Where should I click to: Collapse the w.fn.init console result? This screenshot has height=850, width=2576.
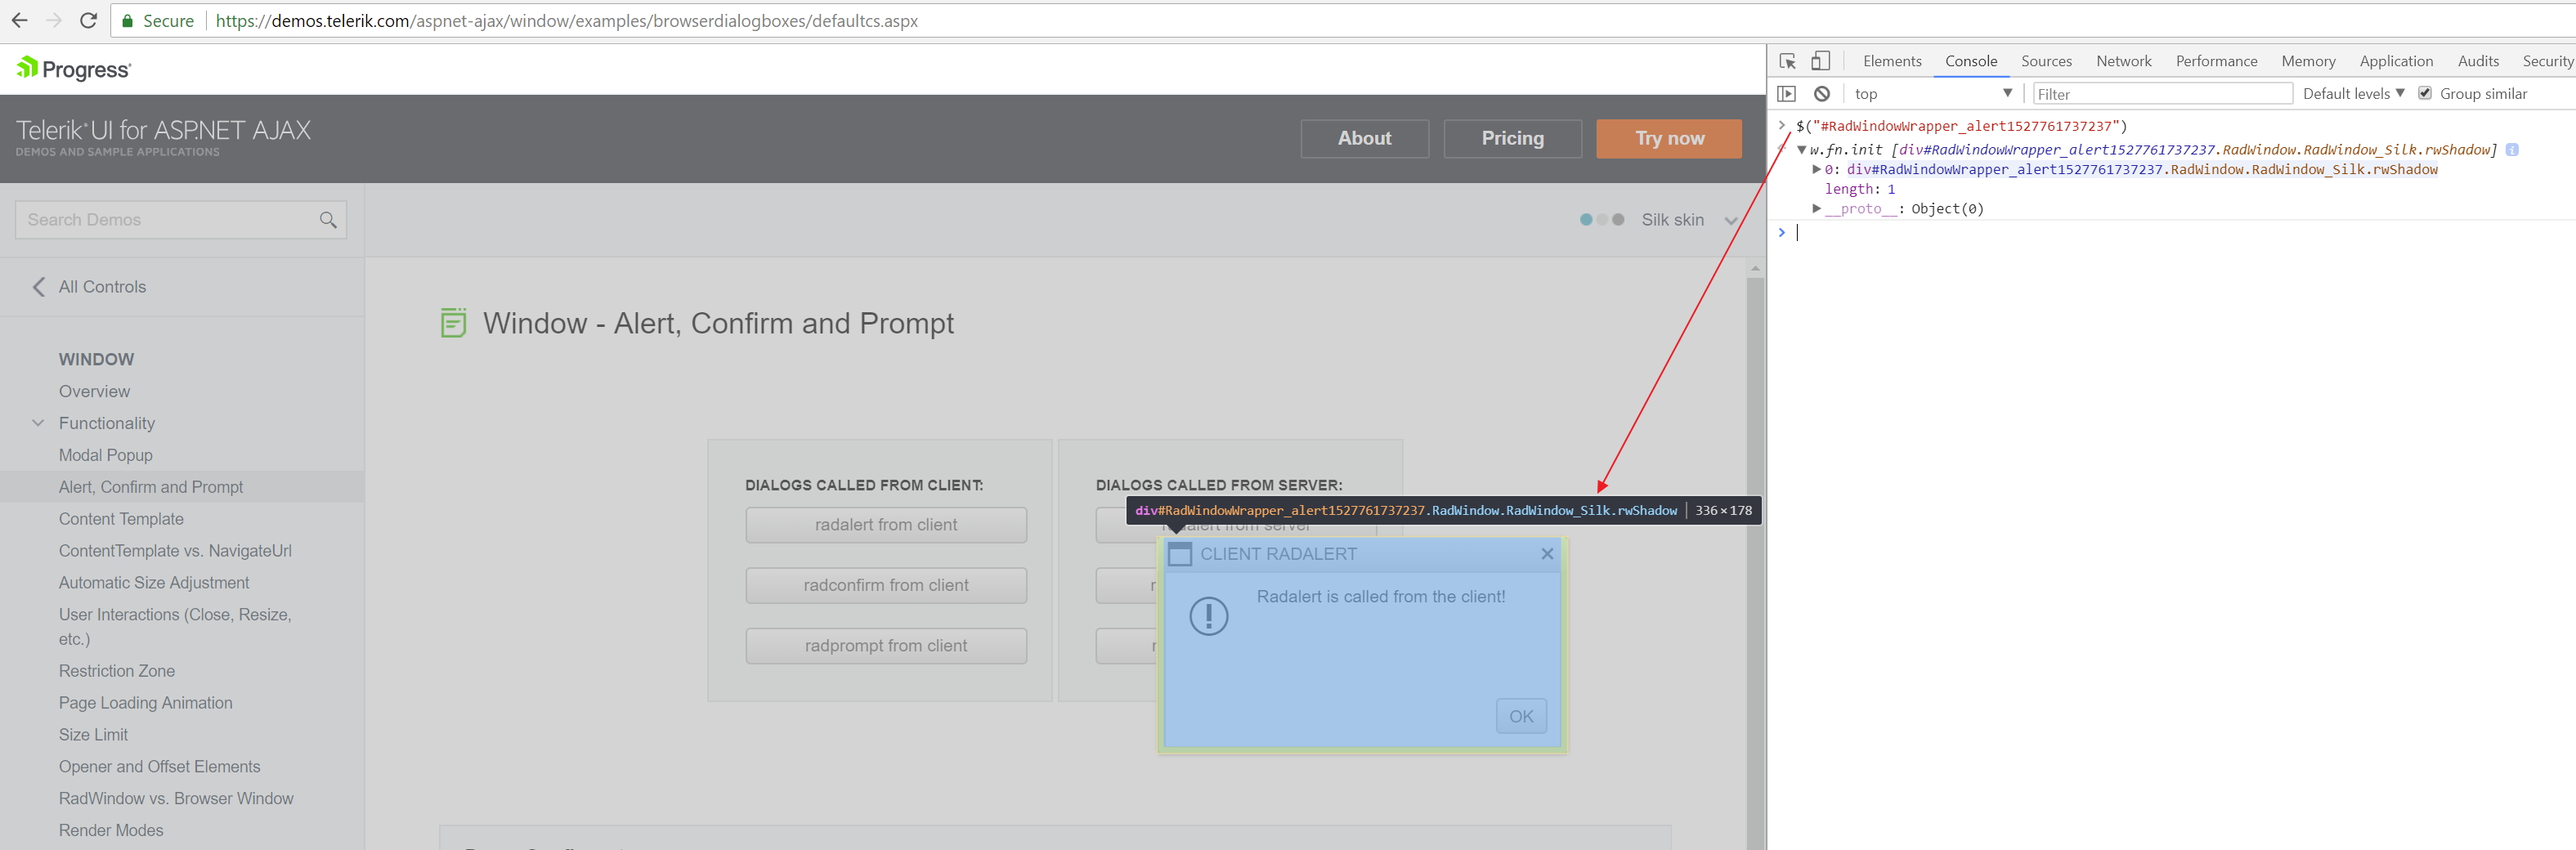[x=1802, y=150]
